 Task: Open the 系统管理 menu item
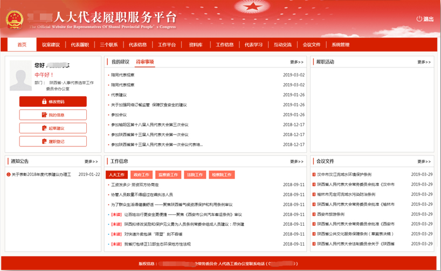pyautogui.click(x=341, y=44)
